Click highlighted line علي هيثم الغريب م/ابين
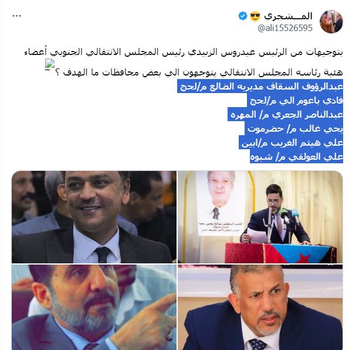Viewport: 349px width, 350px height. 291,142
